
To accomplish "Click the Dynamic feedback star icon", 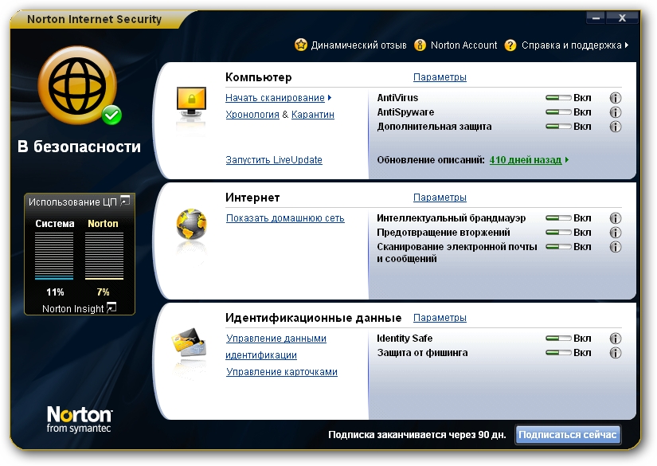I will (x=301, y=45).
